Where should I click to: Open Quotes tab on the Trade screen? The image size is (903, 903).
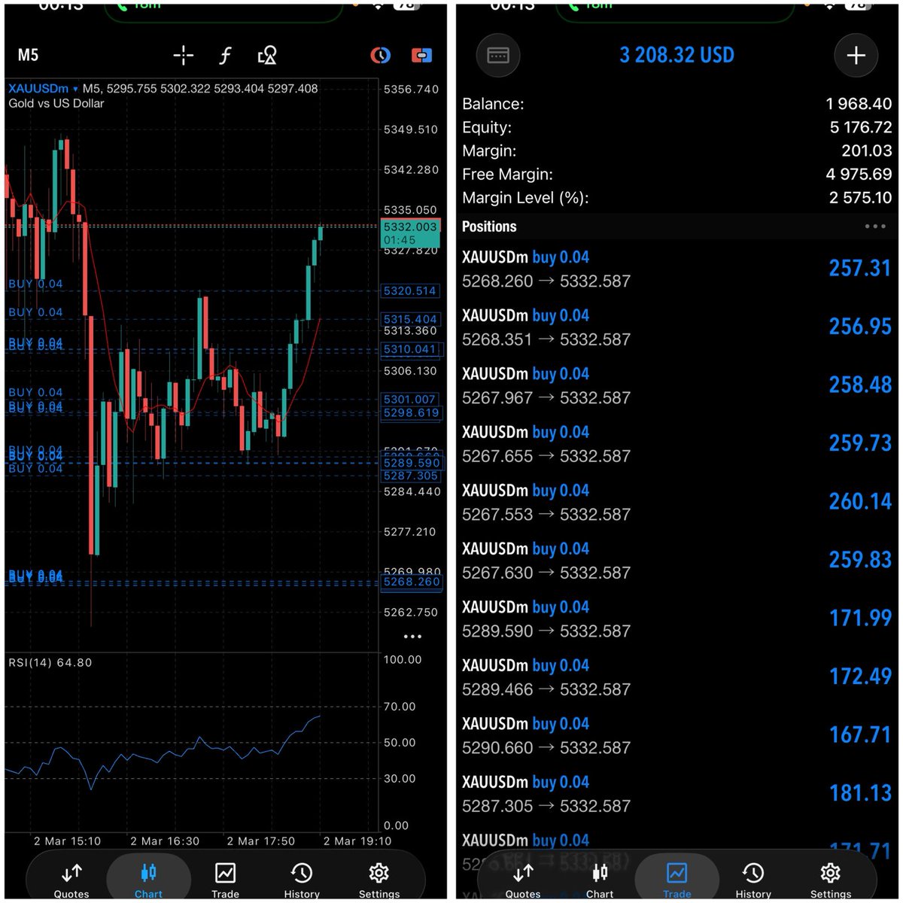click(x=523, y=880)
